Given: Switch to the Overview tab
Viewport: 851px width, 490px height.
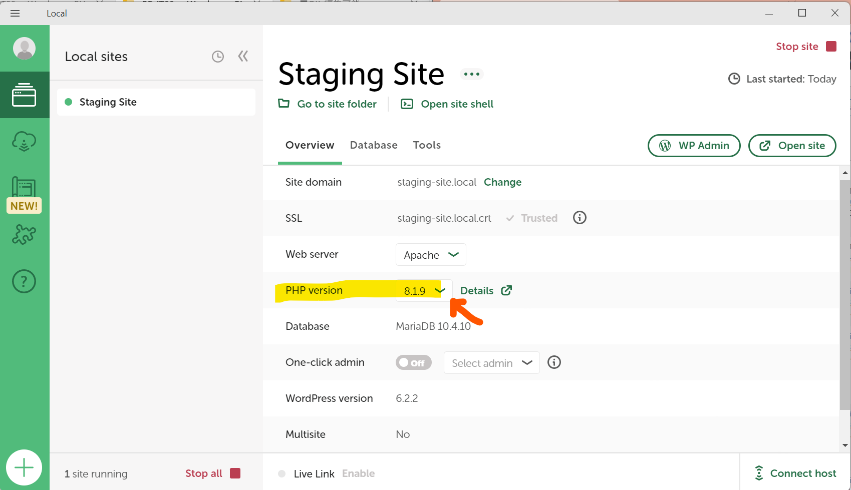Looking at the screenshot, I should tap(310, 145).
